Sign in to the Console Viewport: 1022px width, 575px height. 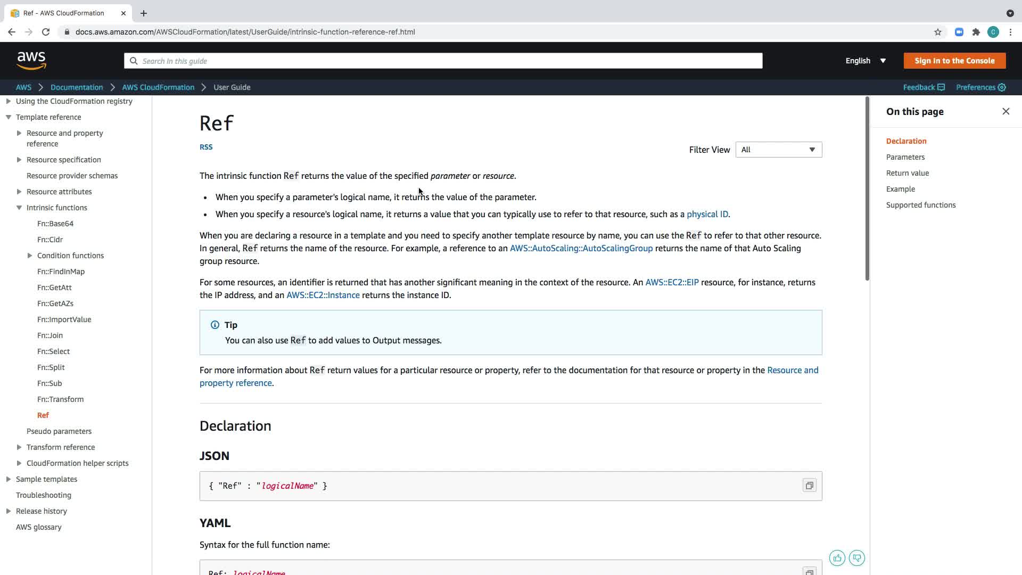pyautogui.click(x=954, y=61)
